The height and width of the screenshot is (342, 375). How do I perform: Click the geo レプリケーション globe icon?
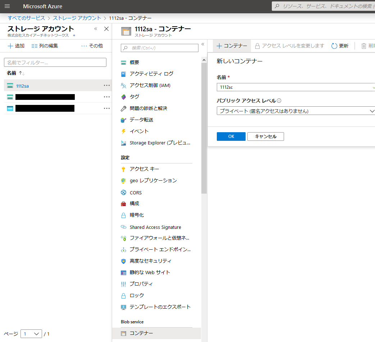pyautogui.click(x=123, y=181)
